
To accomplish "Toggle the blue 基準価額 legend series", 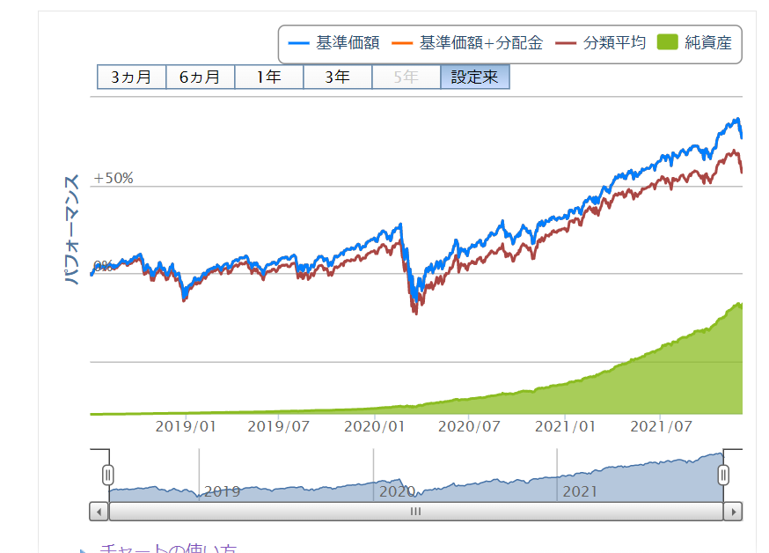I will [334, 43].
